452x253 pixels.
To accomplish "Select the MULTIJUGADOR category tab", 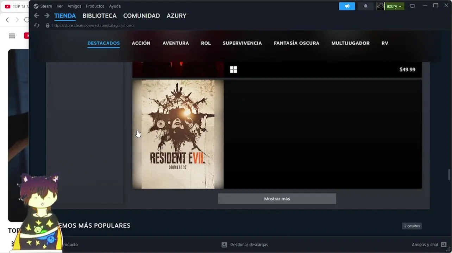I will click(351, 43).
